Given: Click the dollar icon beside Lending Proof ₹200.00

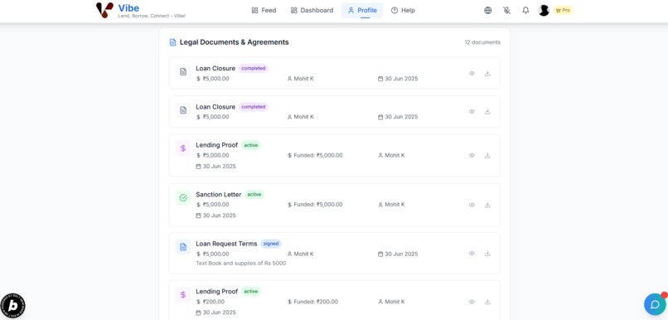Looking at the screenshot, I should (183, 294).
